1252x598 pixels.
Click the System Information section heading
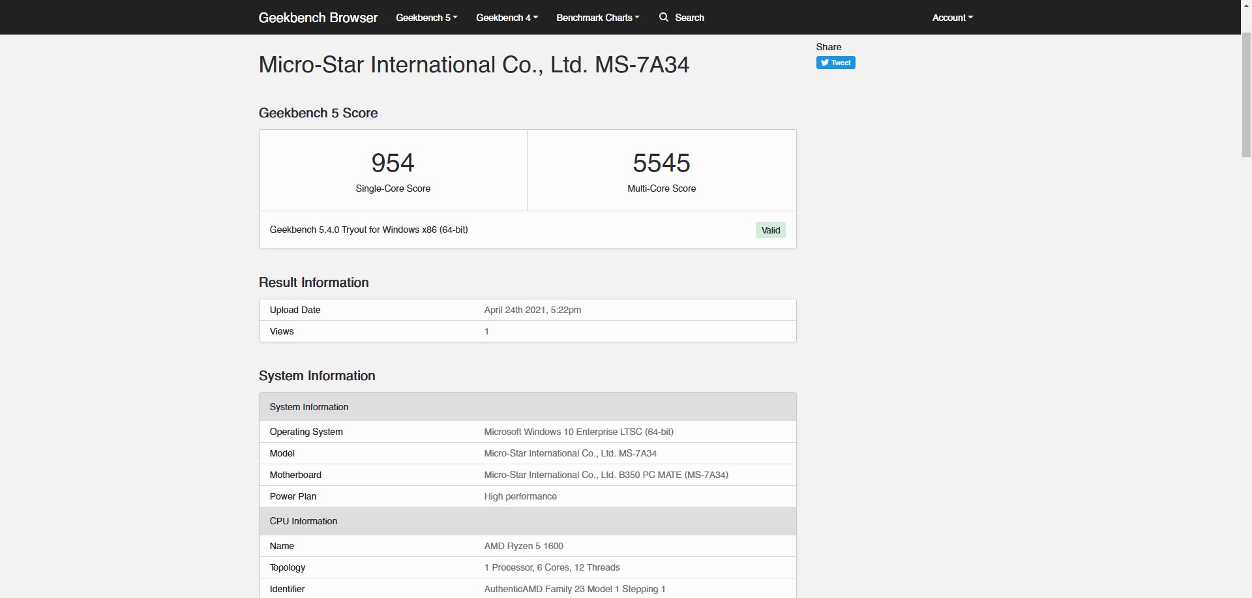tap(317, 376)
